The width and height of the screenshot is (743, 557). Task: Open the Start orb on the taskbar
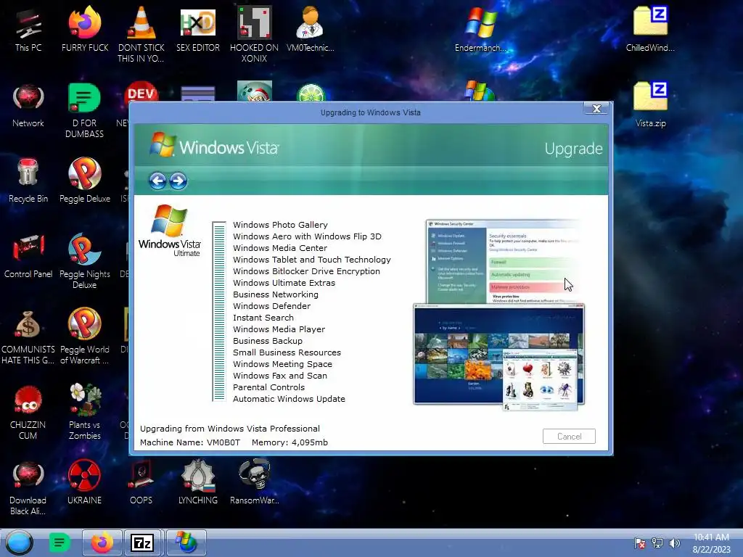20,542
